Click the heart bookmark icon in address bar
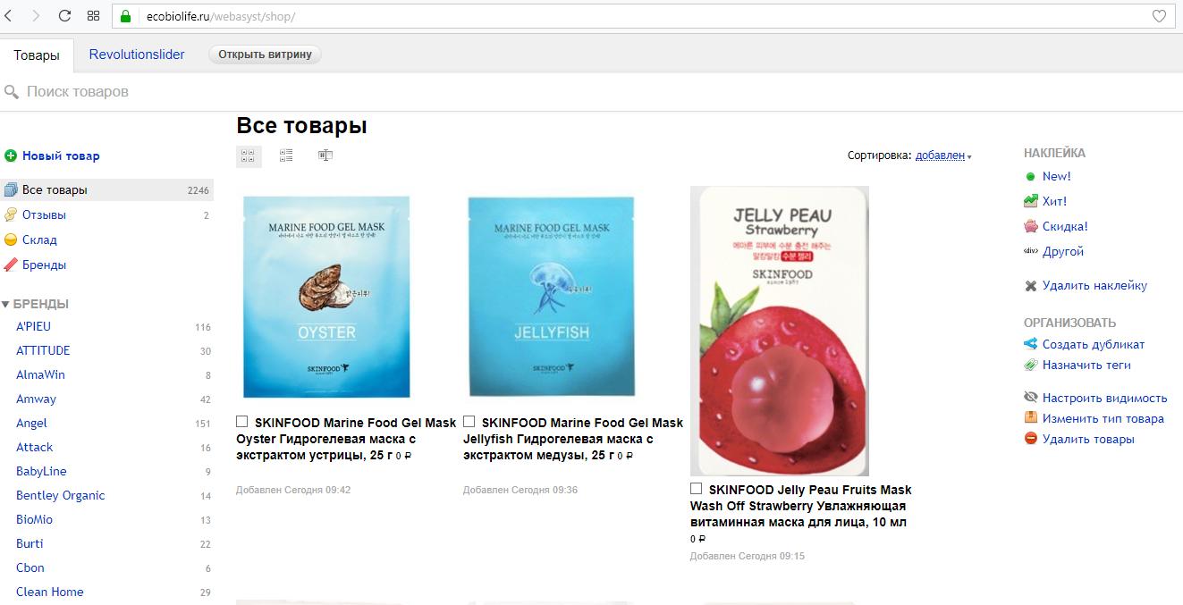The height and width of the screenshot is (605, 1183). 1159,16
